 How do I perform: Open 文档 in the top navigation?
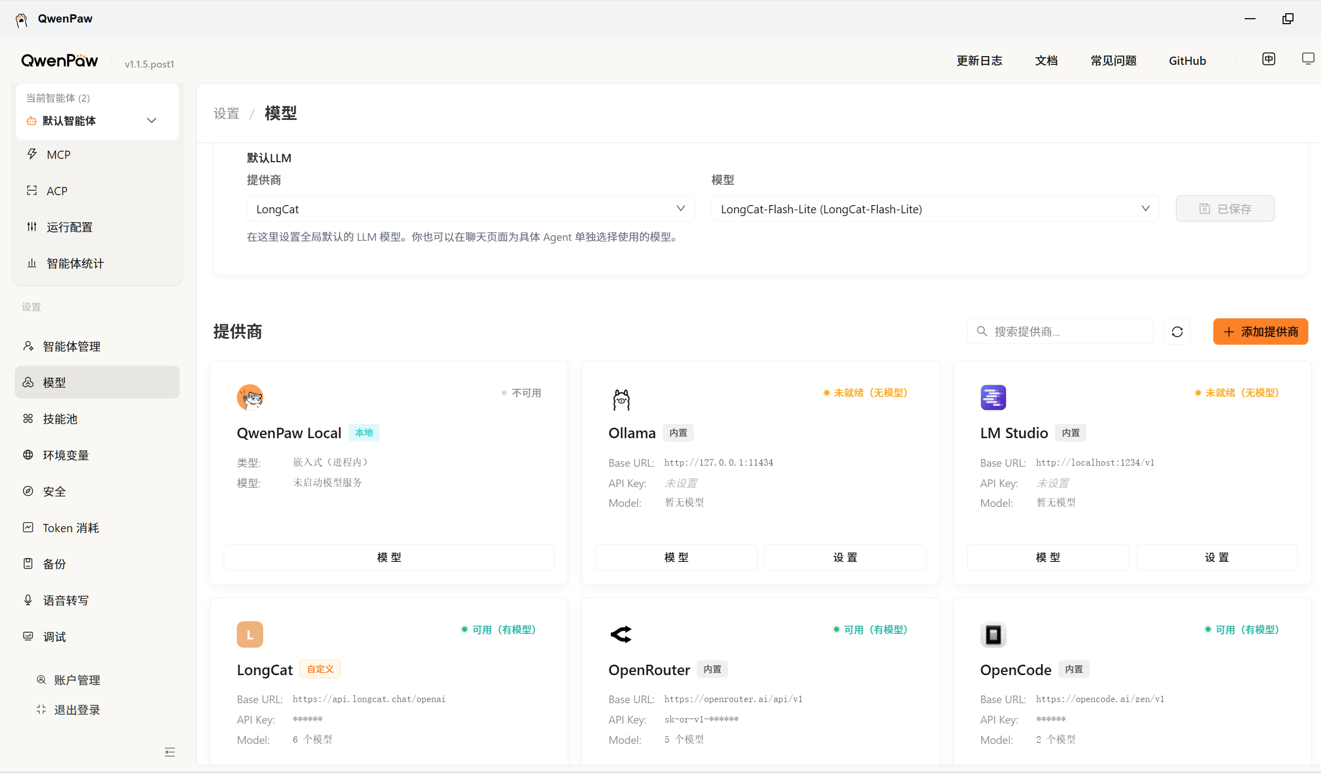coord(1046,60)
